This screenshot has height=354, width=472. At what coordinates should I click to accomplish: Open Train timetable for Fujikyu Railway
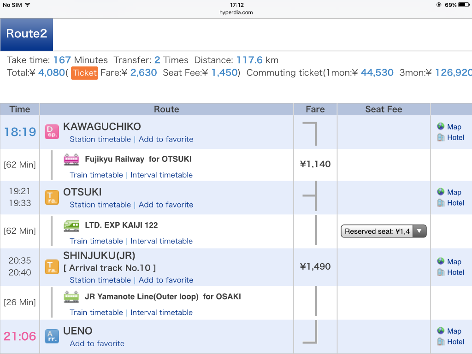[96, 175]
